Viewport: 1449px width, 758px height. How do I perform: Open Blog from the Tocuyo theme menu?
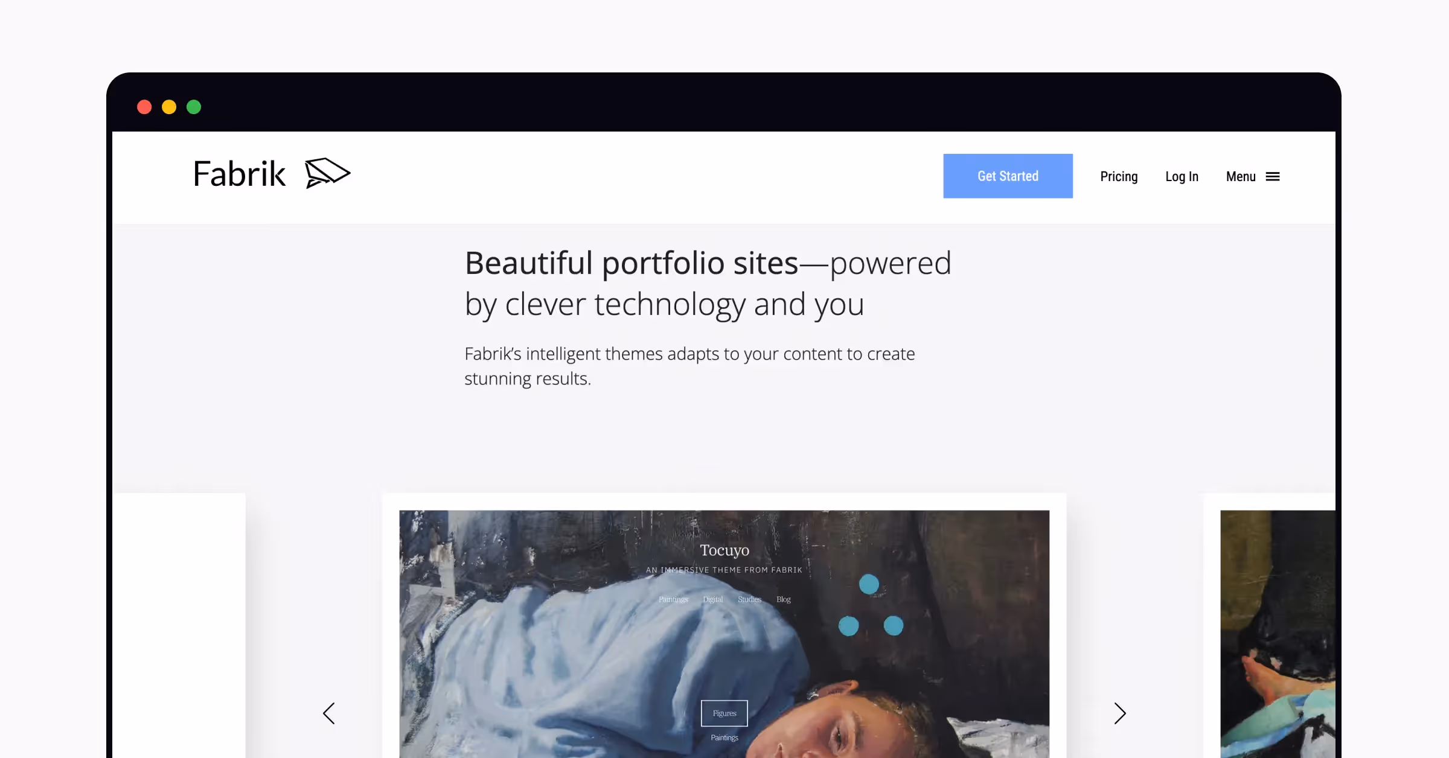(x=783, y=599)
